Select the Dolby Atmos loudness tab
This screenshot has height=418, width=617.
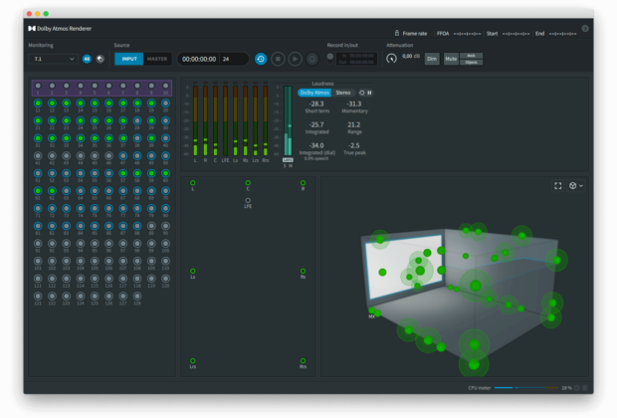(x=314, y=93)
